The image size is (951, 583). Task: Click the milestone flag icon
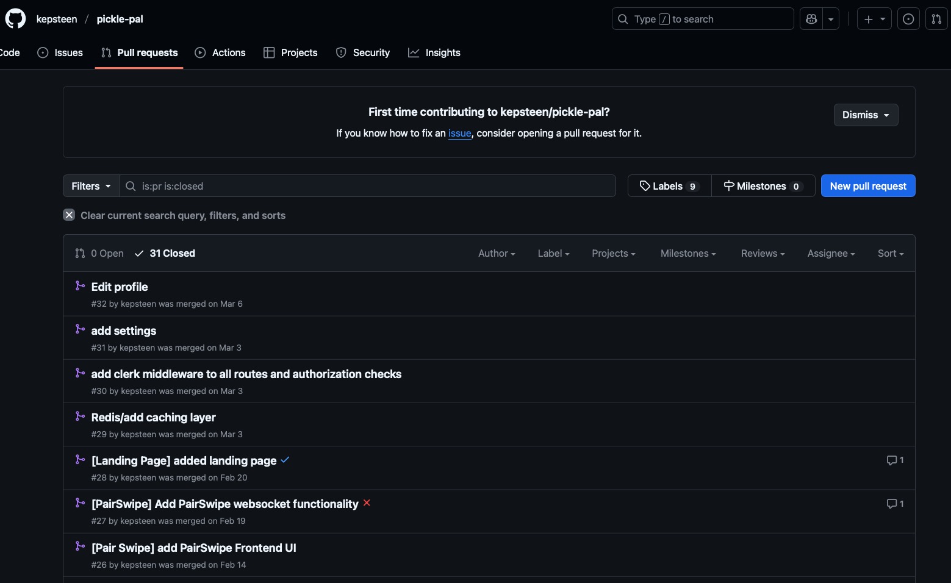729,186
